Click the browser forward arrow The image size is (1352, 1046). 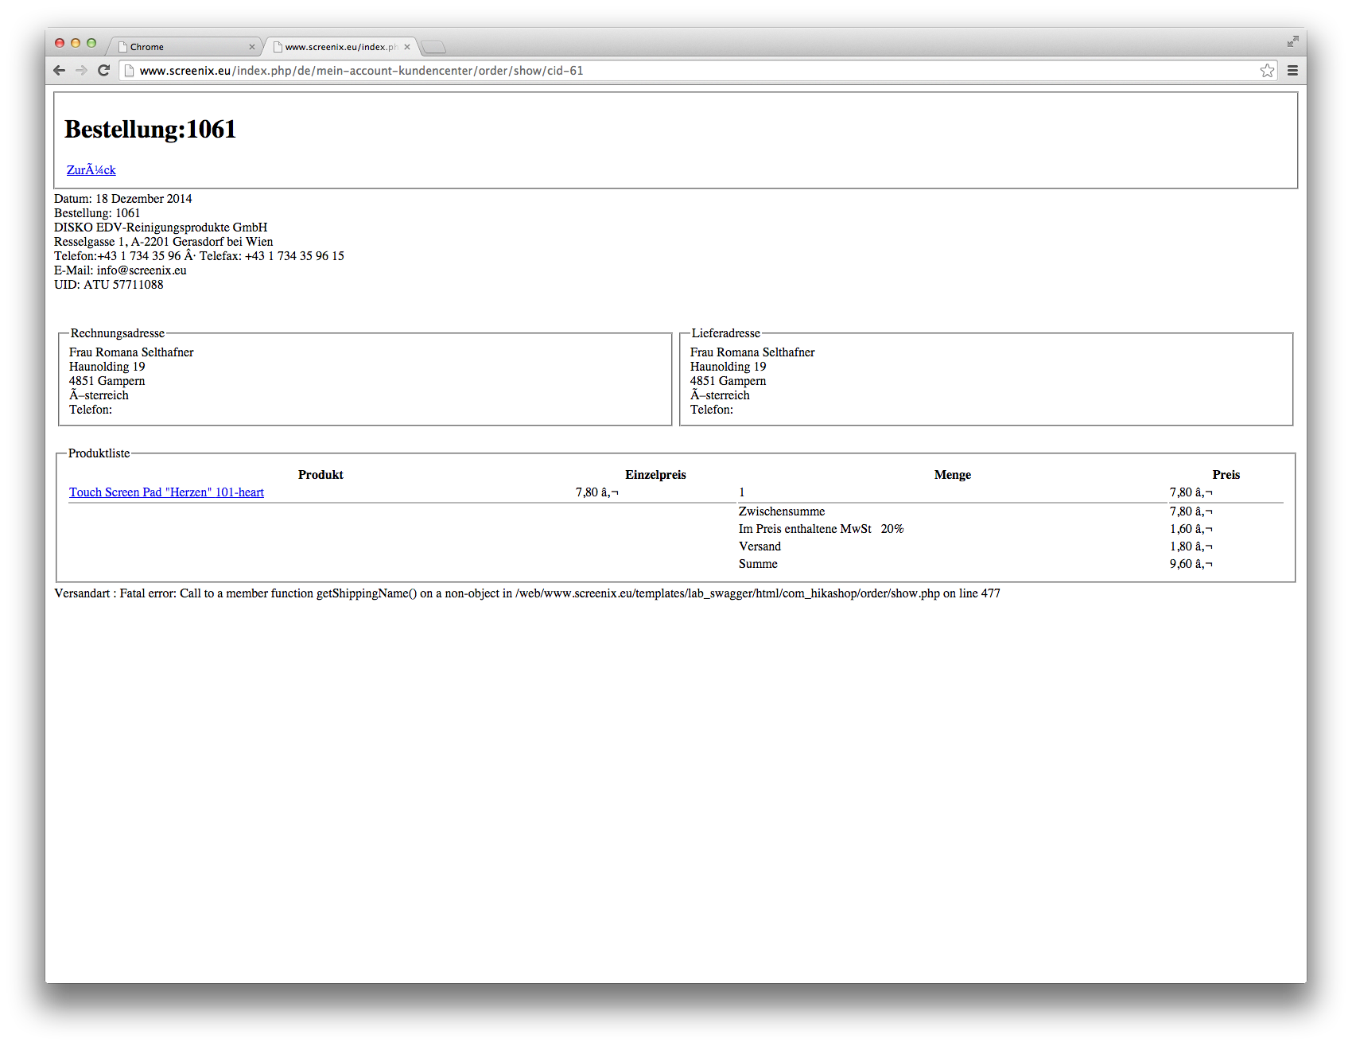coord(81,71)
